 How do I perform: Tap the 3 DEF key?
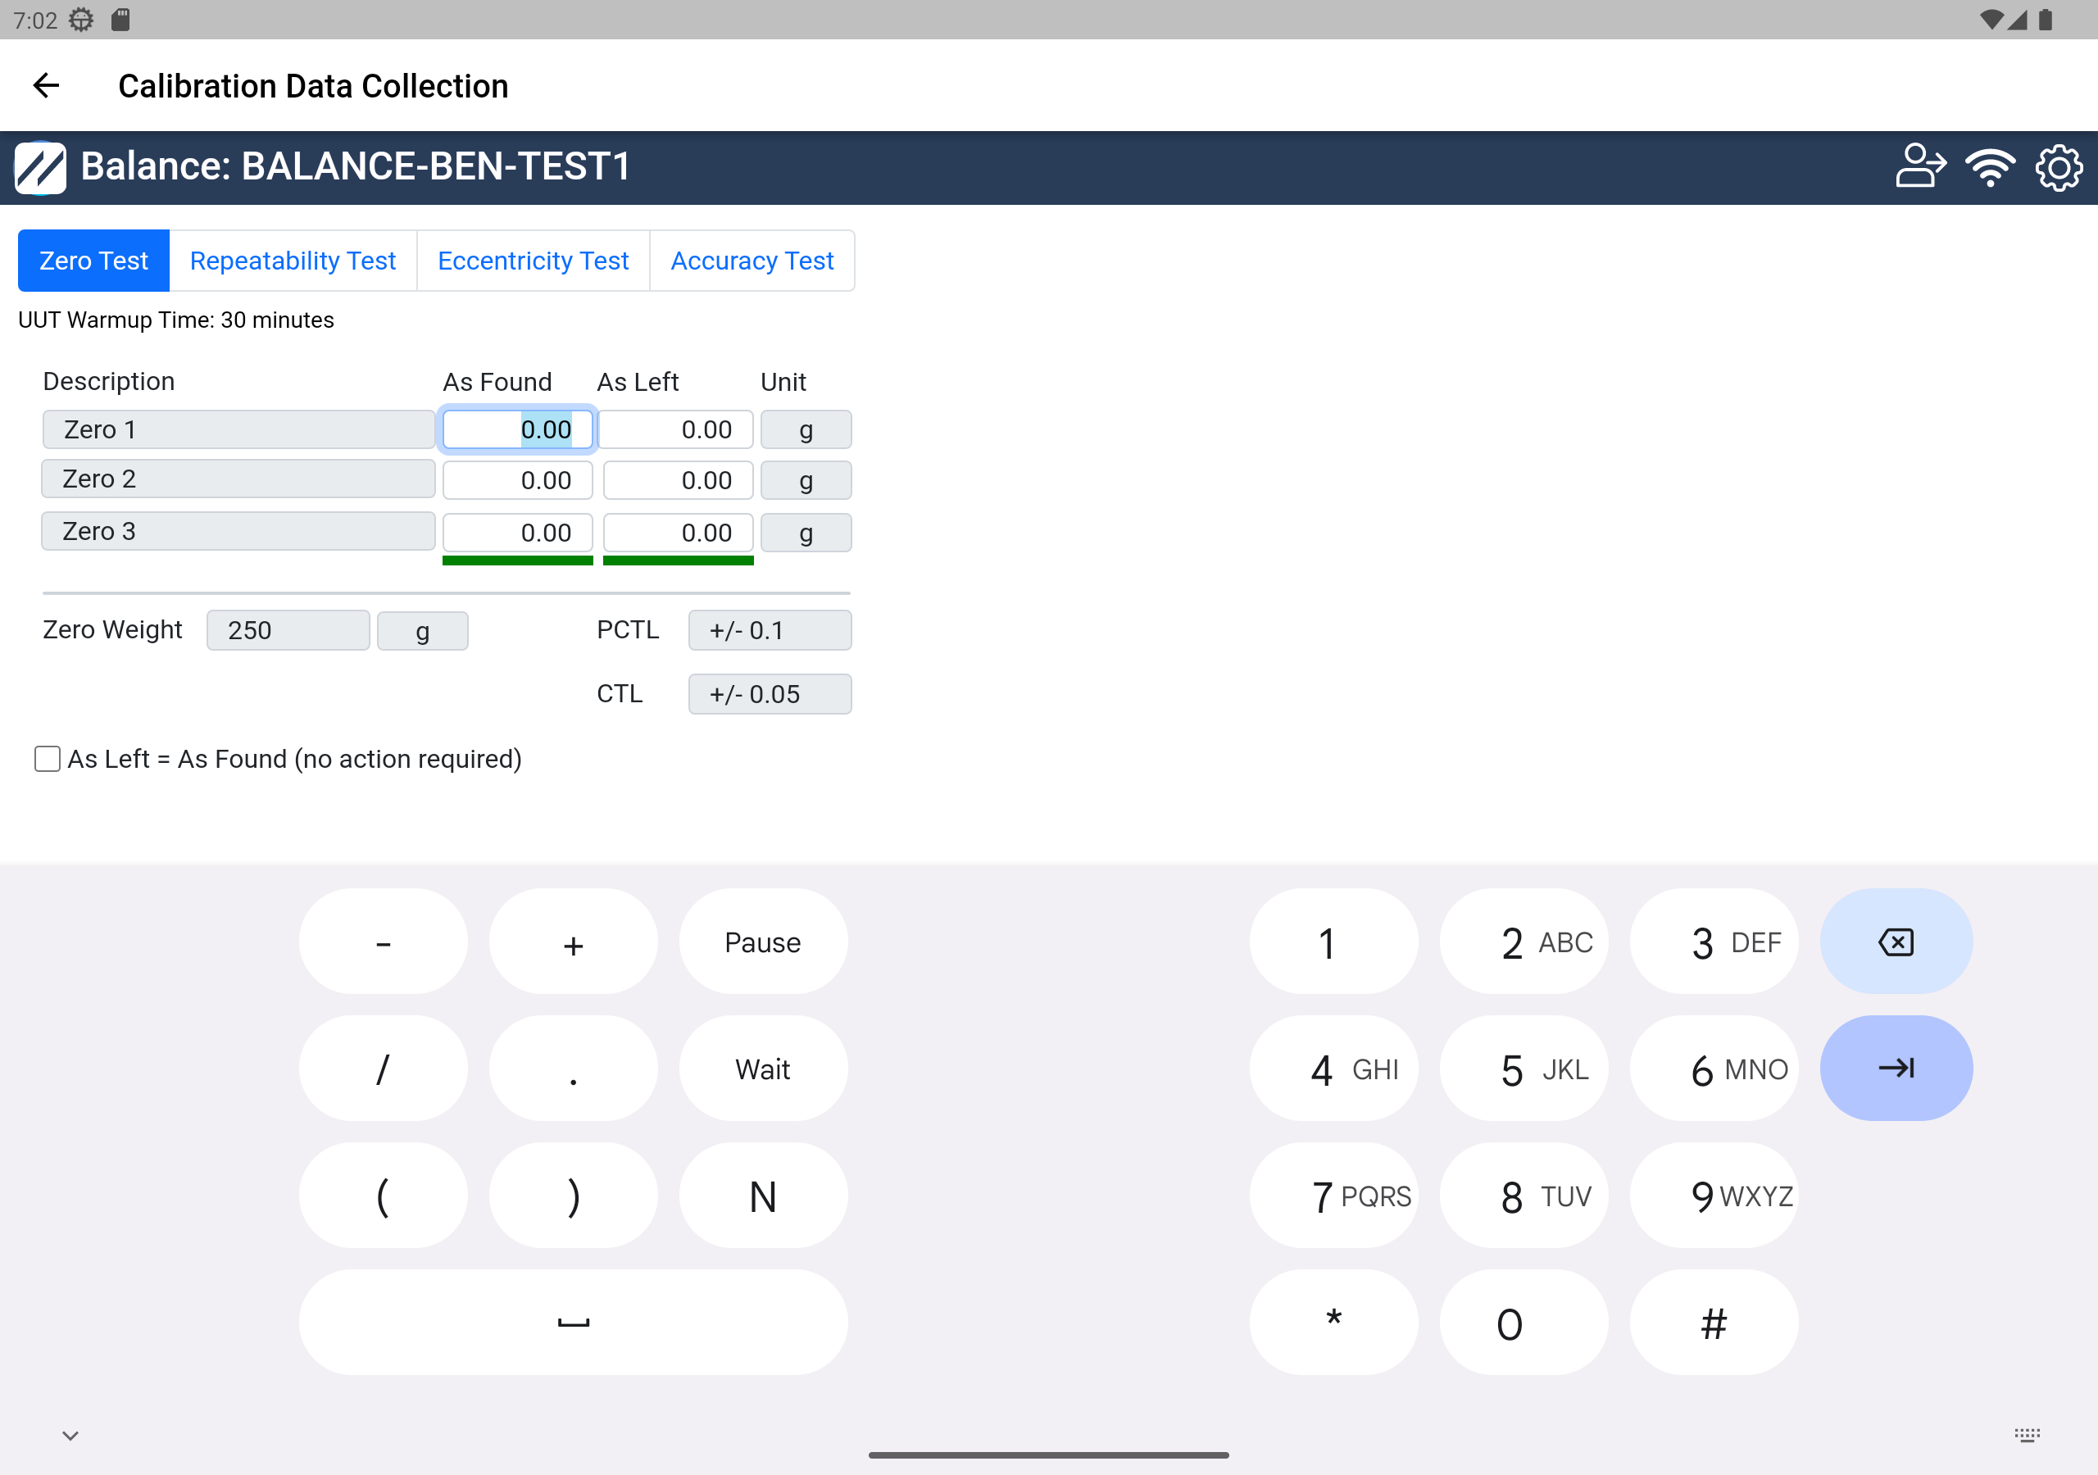[1714, 942]
